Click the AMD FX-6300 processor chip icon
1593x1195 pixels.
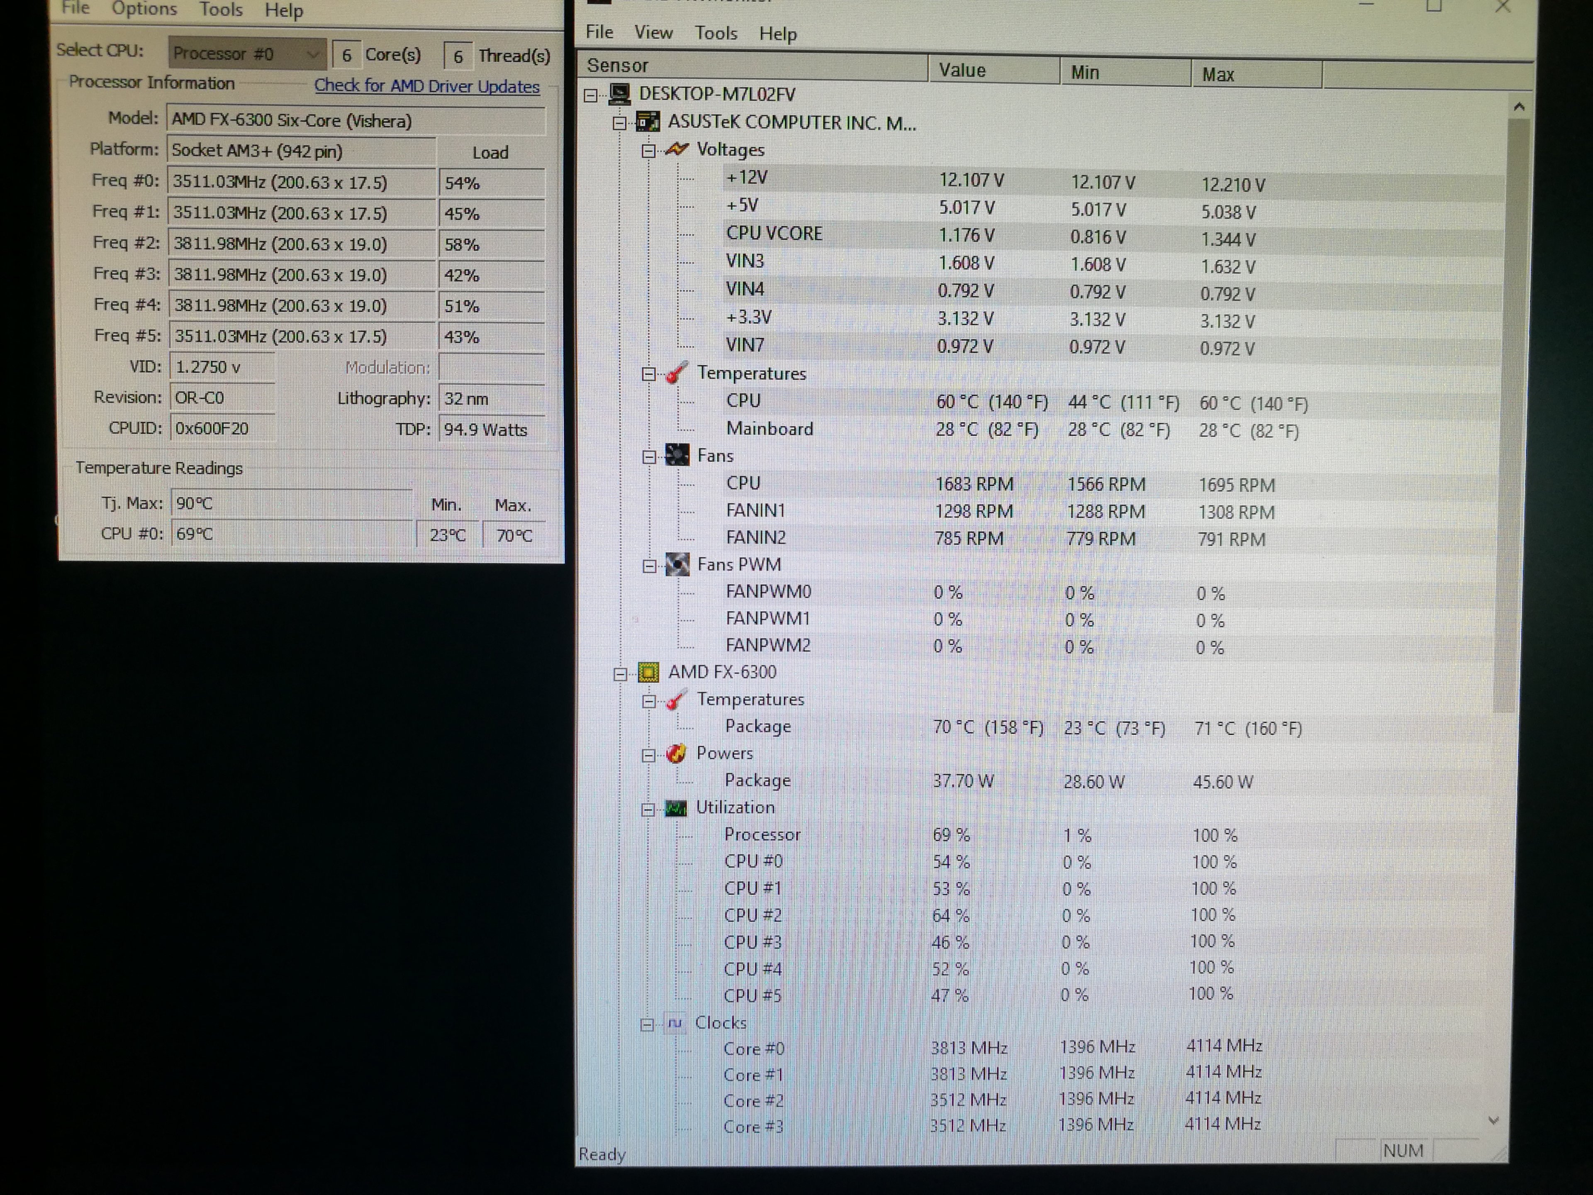(x=648, y=672)
